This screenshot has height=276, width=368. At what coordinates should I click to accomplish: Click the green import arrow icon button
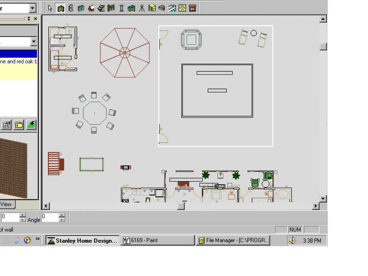click(x=31, y=125)
